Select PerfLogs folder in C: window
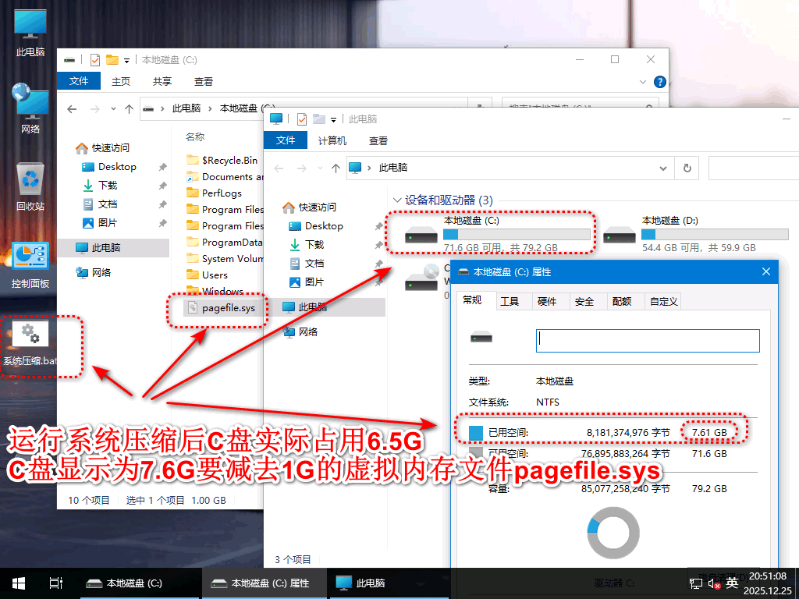Viewport: 799px width, 599px height. (x=214, y=193)
